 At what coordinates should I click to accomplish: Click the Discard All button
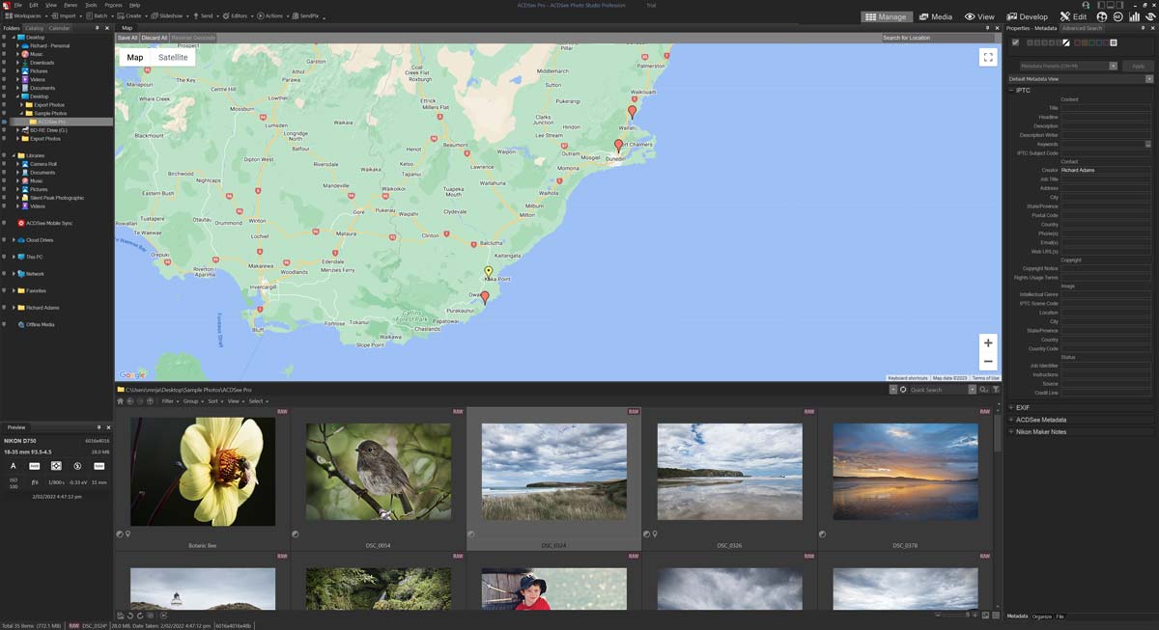click(x=155, y=38)
